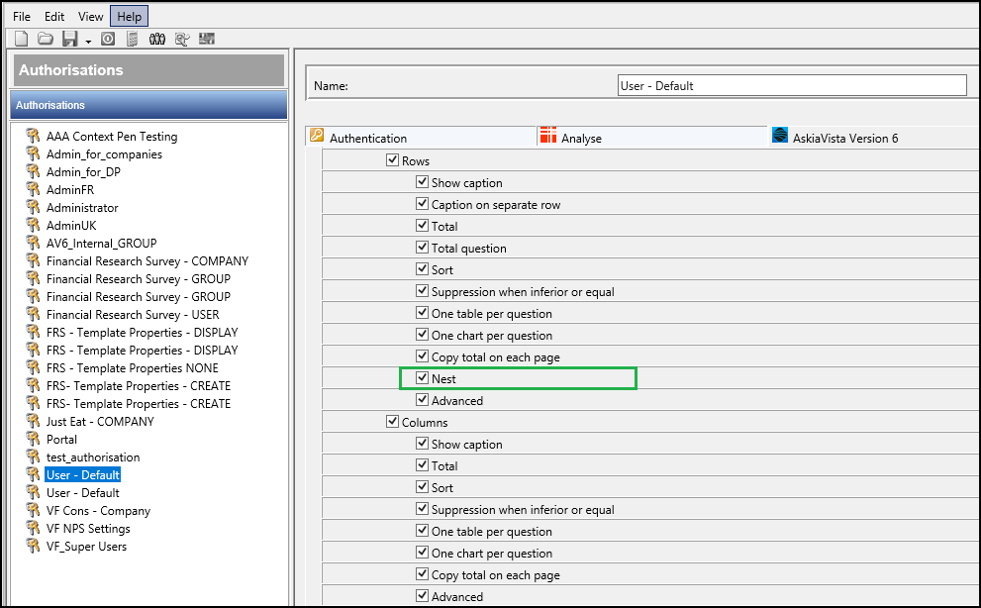Viewport: 981px width, 608px height.
Task: Toggle One chart per question under Rows
Action: click(423, 335)
